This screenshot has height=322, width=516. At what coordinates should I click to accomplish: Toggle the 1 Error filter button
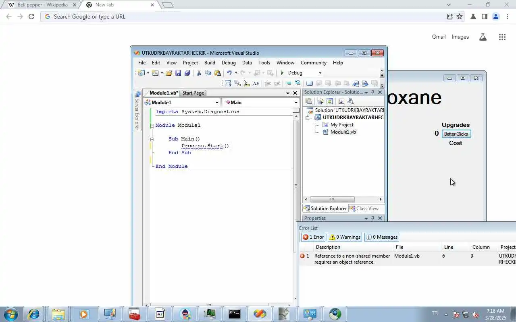coord(313,237)
